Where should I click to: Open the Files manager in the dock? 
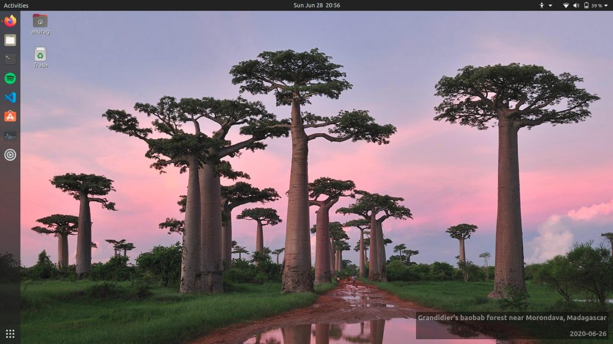point(10,40)
